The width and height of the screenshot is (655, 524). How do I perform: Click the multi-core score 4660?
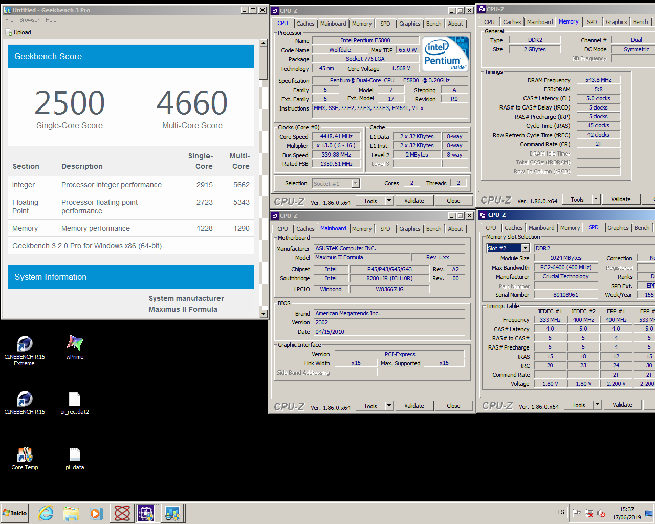(x=192, y=103)
